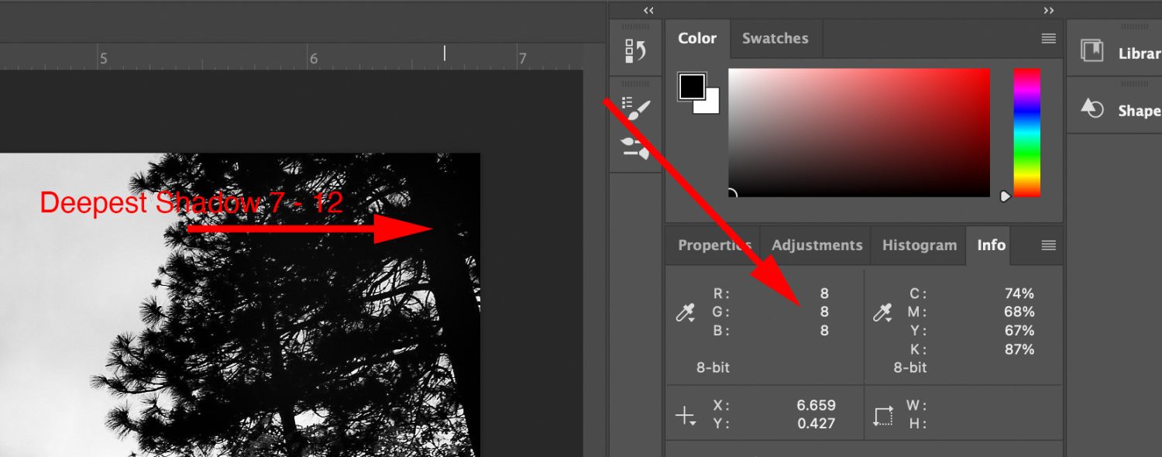Open the Adjustments panel
Screen dimensions: 1162x457
click(817, 245)
